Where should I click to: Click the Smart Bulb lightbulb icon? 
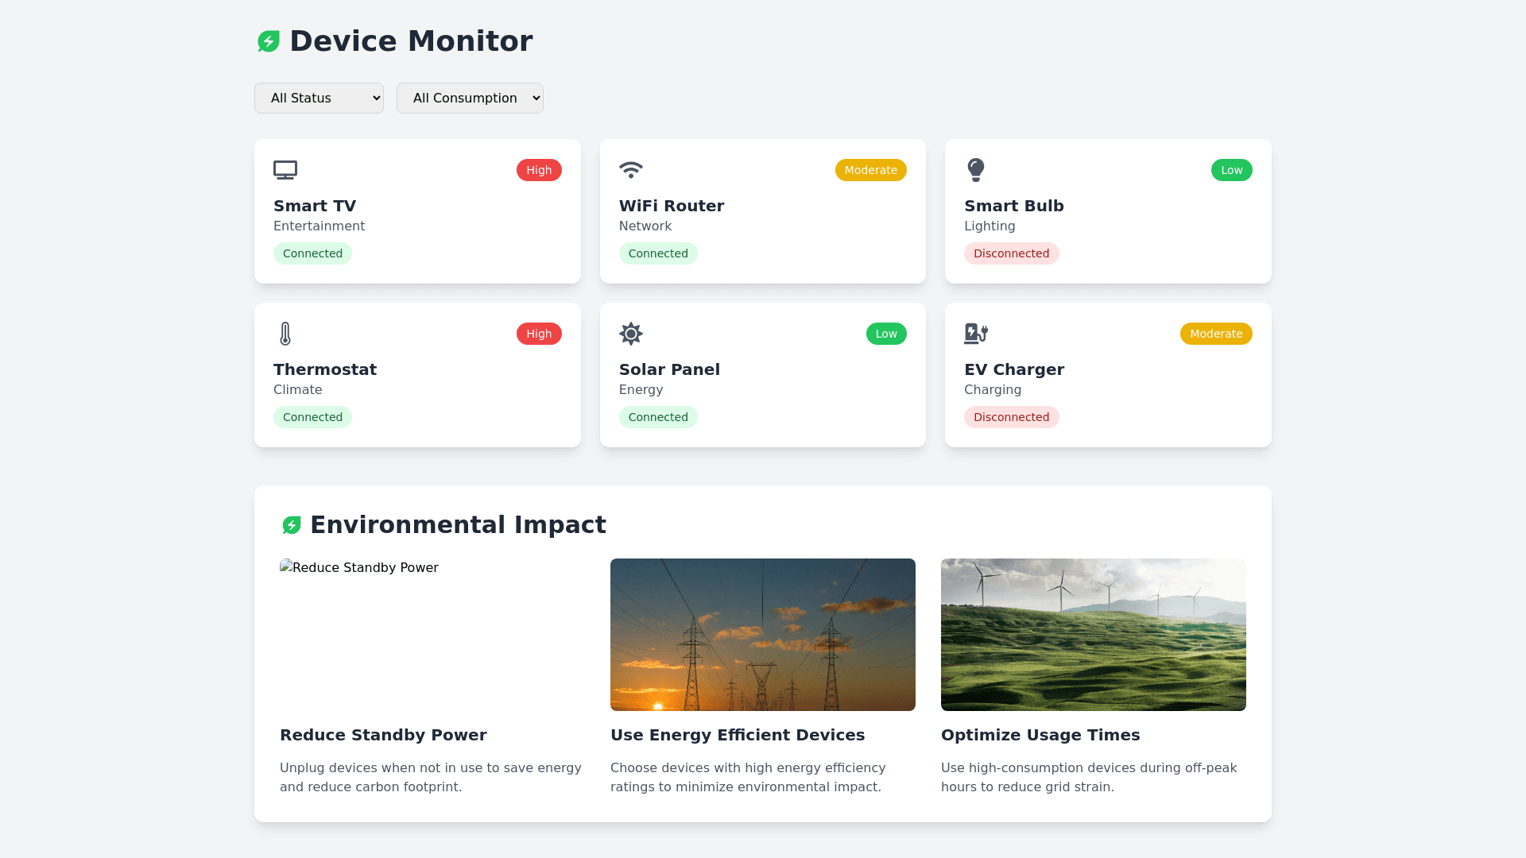click(x=976, y=170)
